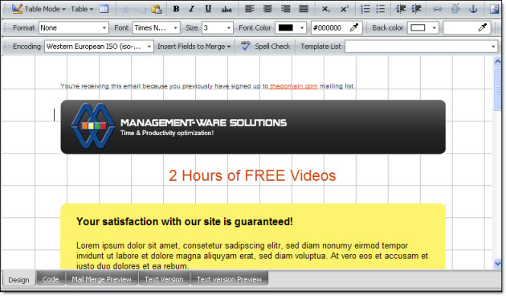
Task: Open the Text Version tab
Action: tap(164, 279)
